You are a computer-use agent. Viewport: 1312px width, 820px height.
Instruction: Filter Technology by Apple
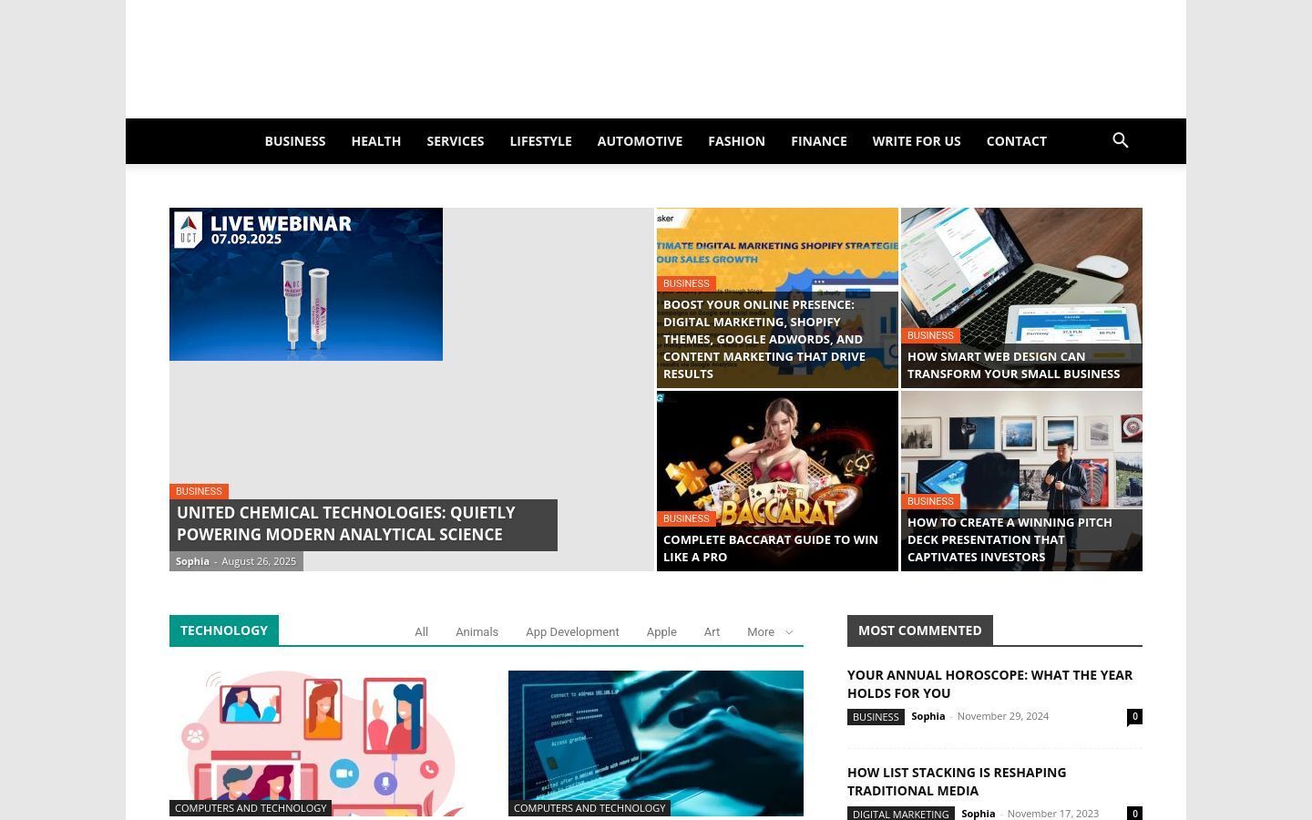(661, 632)
